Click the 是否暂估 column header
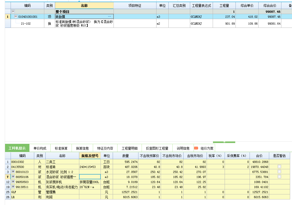 coord(279,156)
